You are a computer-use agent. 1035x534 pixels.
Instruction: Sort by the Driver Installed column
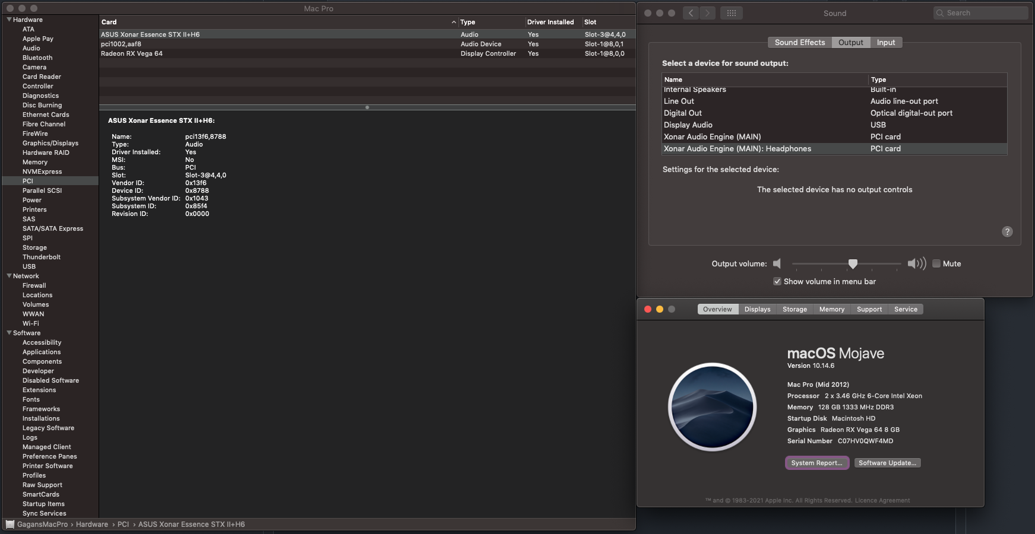tap(553, 22)
